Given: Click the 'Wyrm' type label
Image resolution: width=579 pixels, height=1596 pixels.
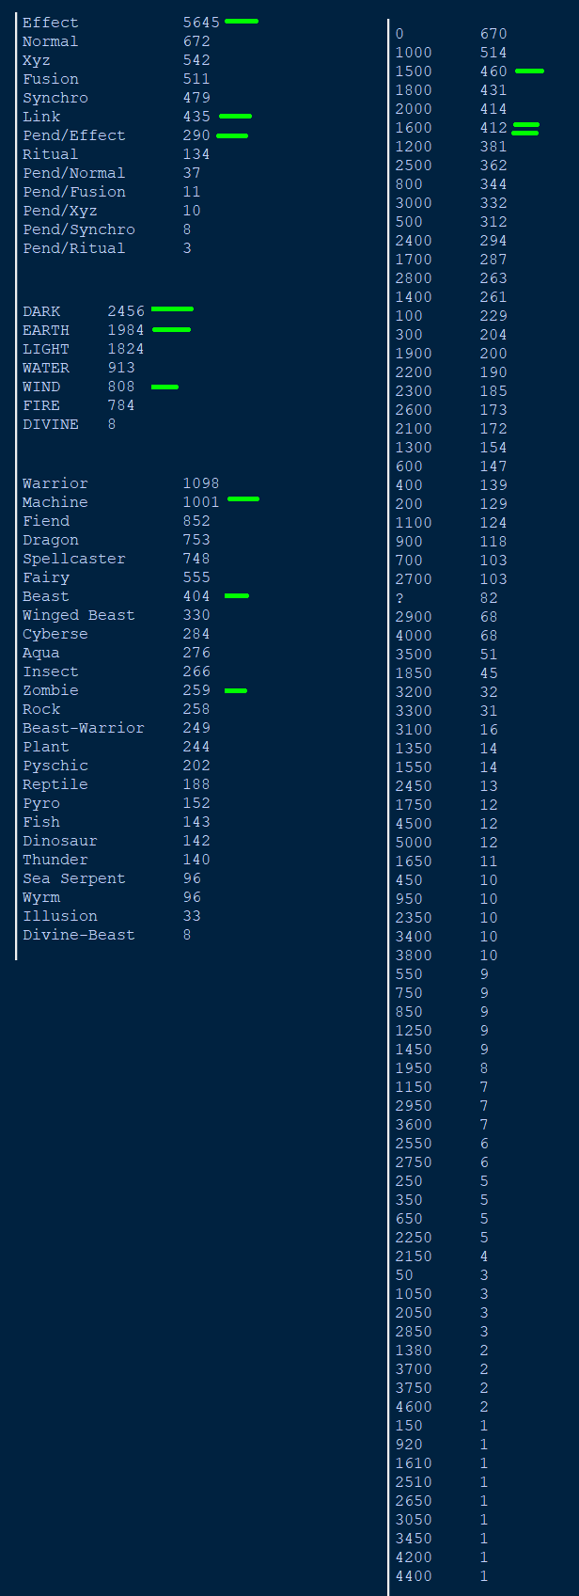Looking at the screenshot, I should pos(41,897).
